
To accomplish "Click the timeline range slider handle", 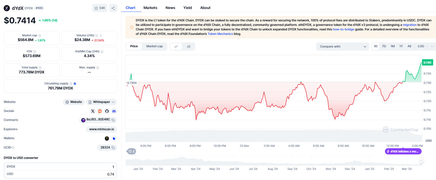I will tap(421, 161).
